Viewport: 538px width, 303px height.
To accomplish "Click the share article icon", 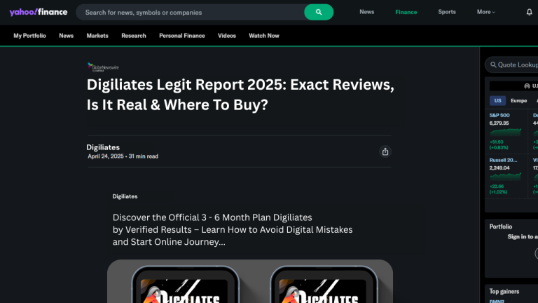I will [385, 151].
